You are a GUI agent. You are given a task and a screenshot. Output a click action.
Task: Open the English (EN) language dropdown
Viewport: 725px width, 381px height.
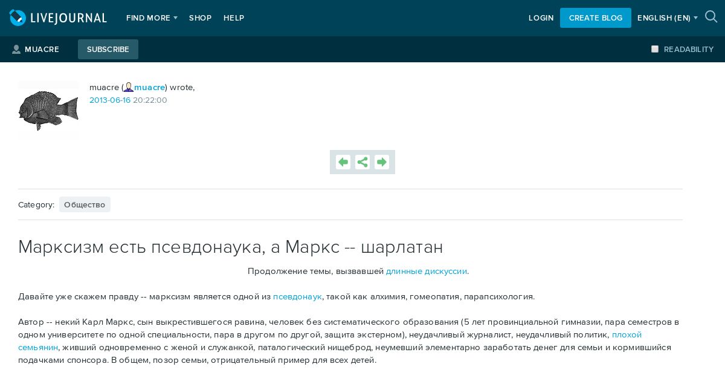pyautogui.click(x=668, y=18)
